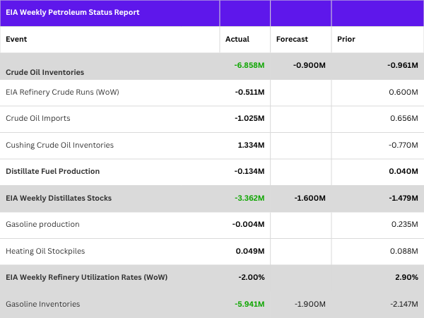Click the Distillate Fuel Production label

(x=53, y=171)
